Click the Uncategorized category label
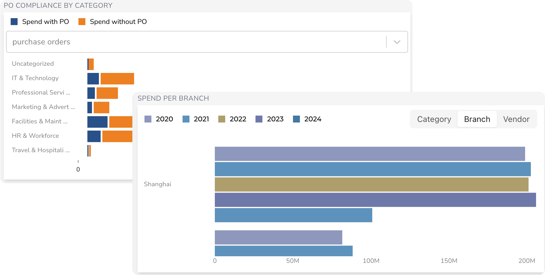Viewport: 545px width, 275px height. [33, 64]
